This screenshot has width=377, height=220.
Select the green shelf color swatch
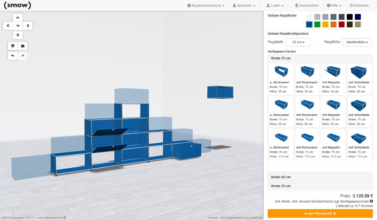(317, 24)
